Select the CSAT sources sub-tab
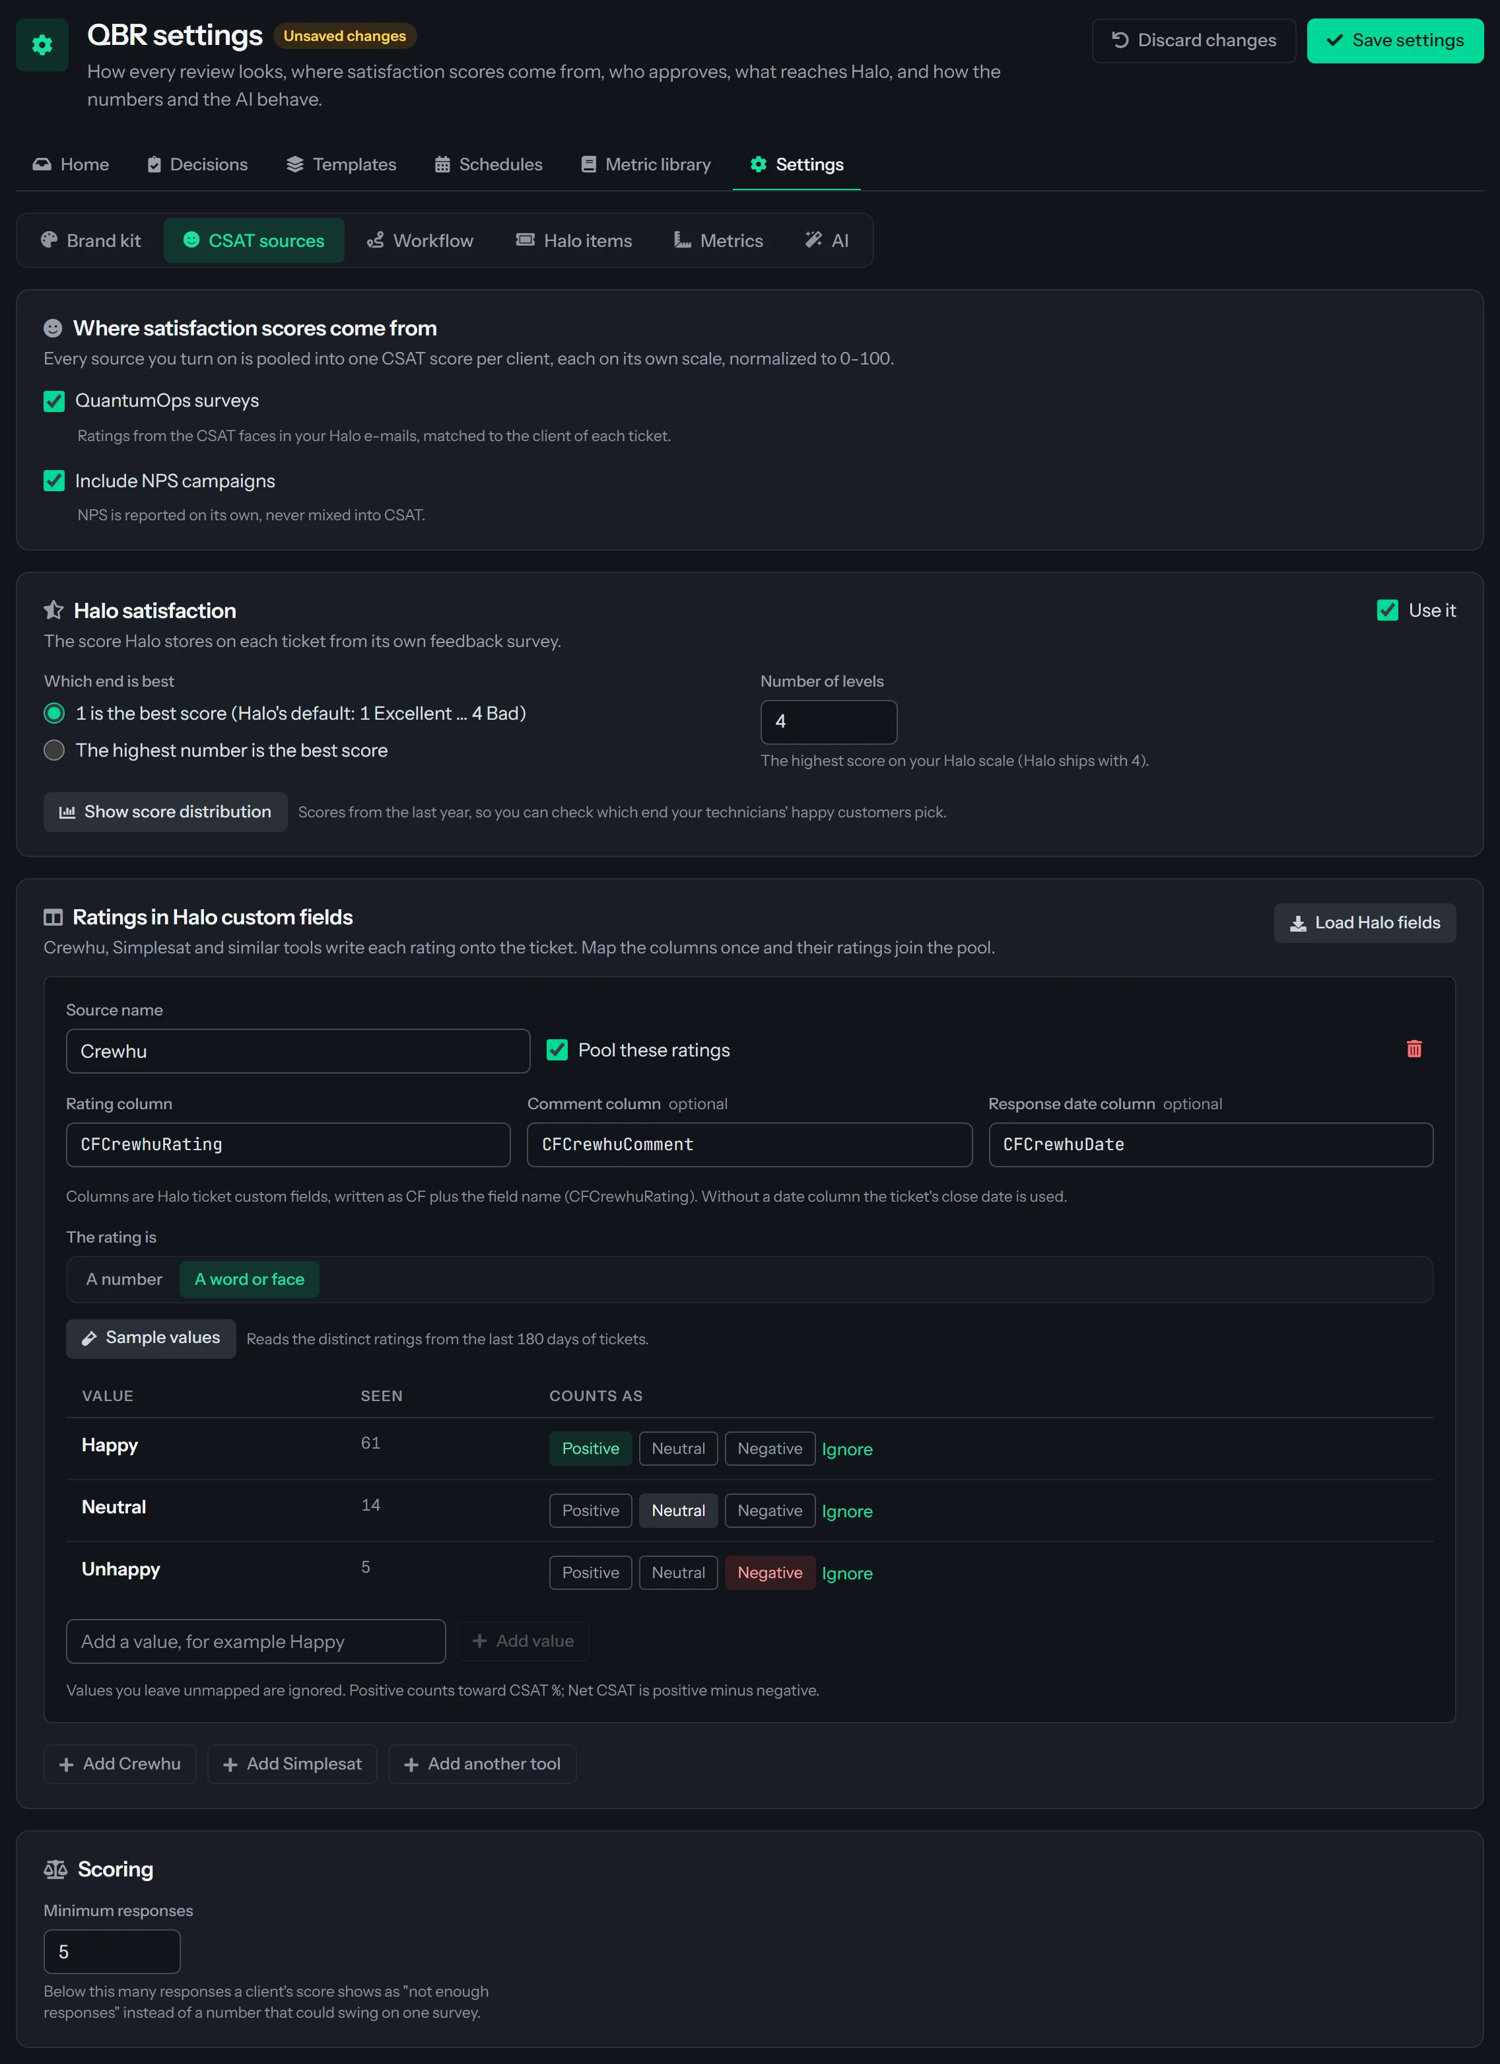This screenshot has height=2064, width=1500. 254,241
